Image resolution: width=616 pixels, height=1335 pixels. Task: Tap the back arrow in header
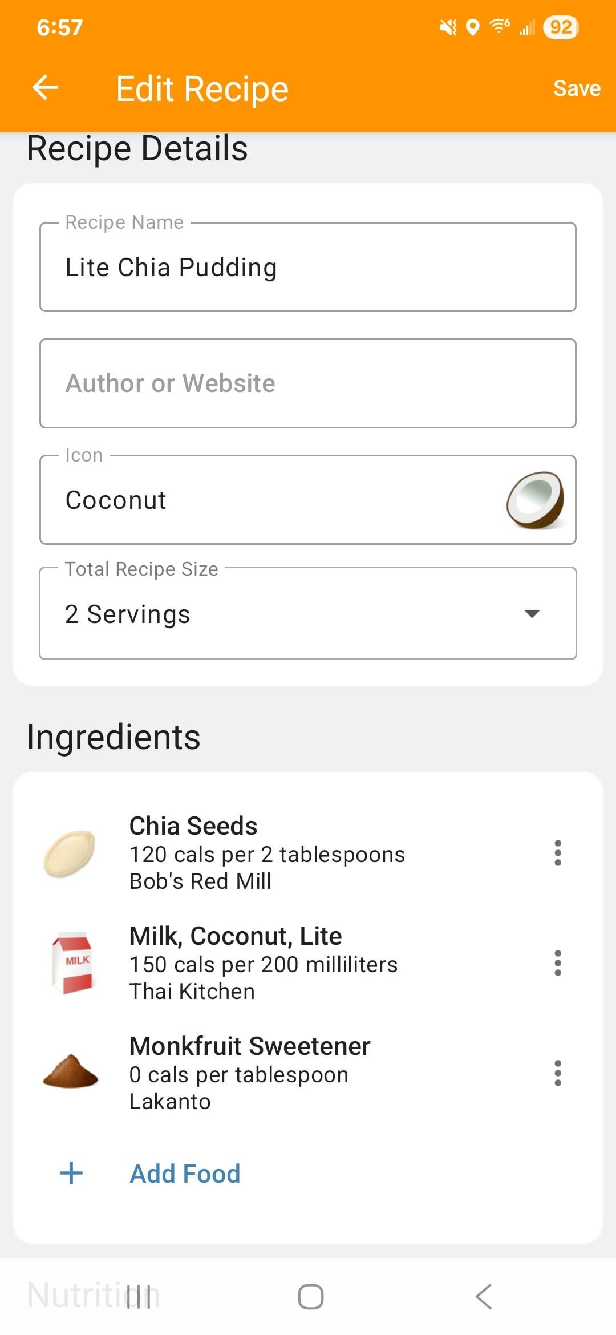(46, 88)
